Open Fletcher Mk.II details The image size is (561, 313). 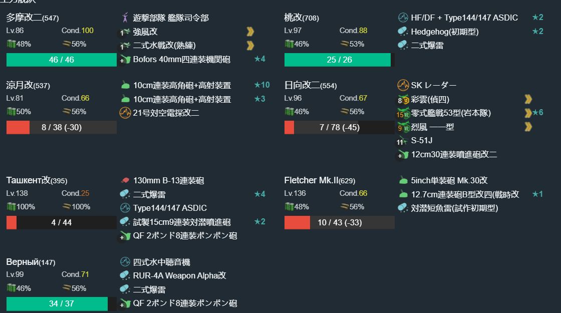(312, 179)
